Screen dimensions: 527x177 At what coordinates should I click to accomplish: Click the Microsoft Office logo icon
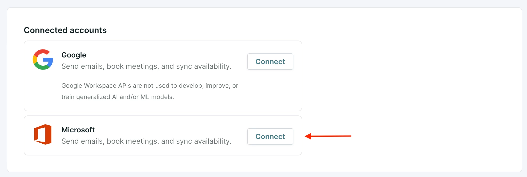pyautogui.click(x=43, y=134)
